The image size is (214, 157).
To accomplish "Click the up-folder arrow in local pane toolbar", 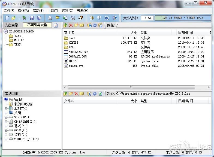I will click(x=65, y=93).
